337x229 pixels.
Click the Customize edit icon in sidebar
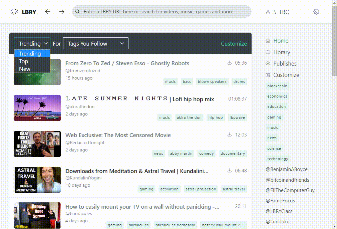click(x=268, y=75)
